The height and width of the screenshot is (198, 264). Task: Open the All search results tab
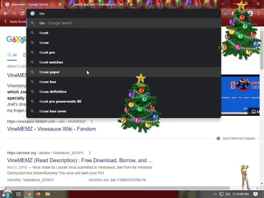[12, 55]
